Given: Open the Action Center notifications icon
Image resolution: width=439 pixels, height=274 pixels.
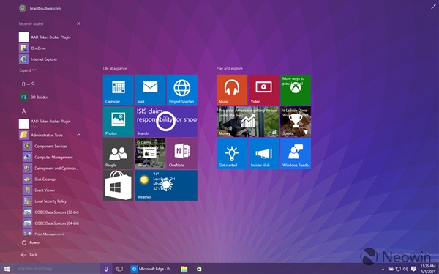Looking at the screenshot, I should click(x=414, y=269).
